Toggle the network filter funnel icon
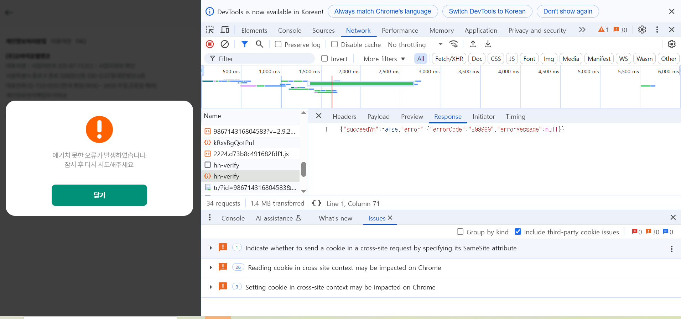The image size is (681, 319). pos(244,44)
